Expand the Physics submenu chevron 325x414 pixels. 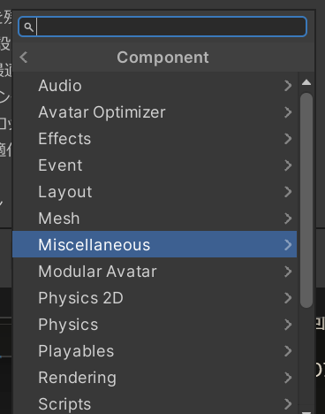point(288,325)
